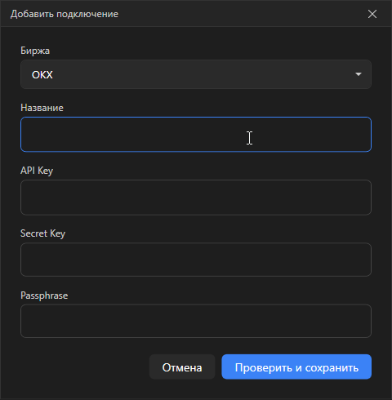Image resolution: width=392 pixels, height=400 pixels.
Task: Click the Secret Key label
Action: point(43,233)
